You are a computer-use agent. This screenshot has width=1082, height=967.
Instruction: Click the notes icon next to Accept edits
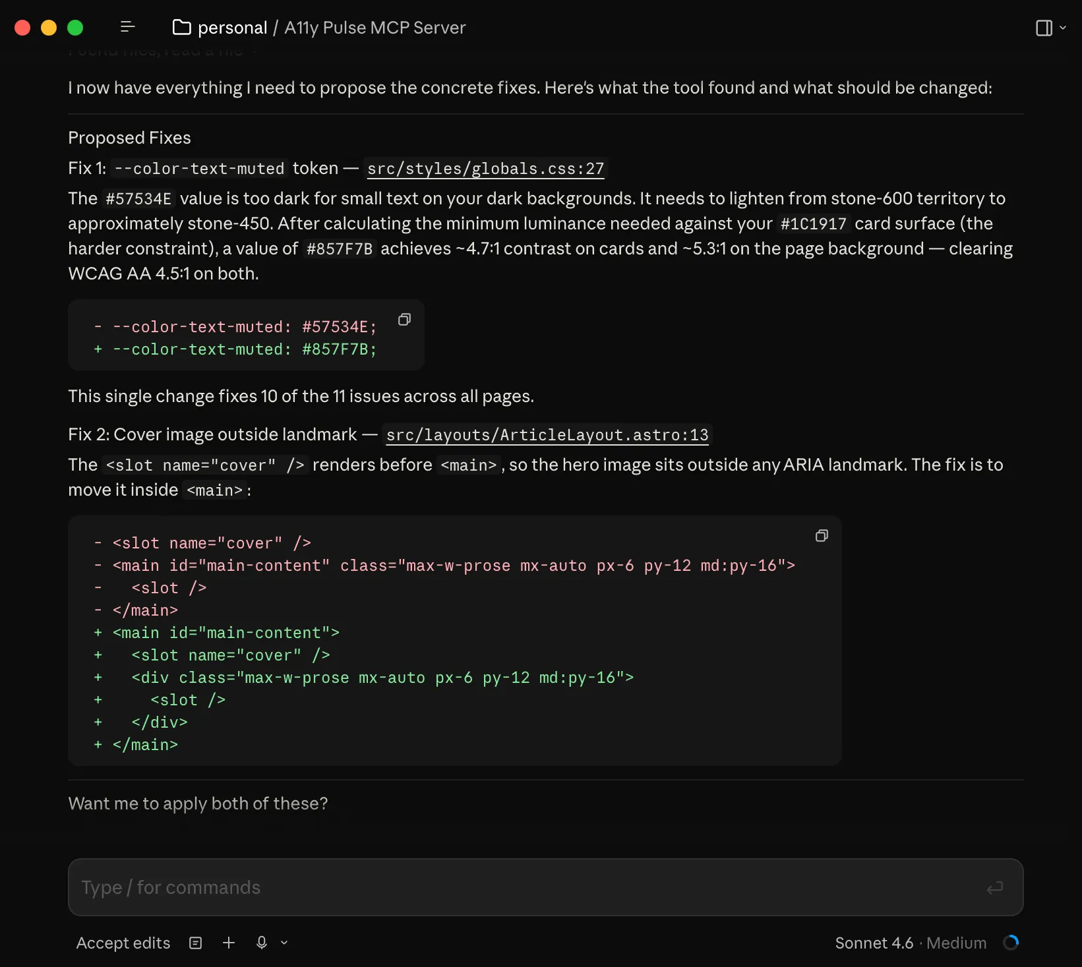(x=195, y=943)
